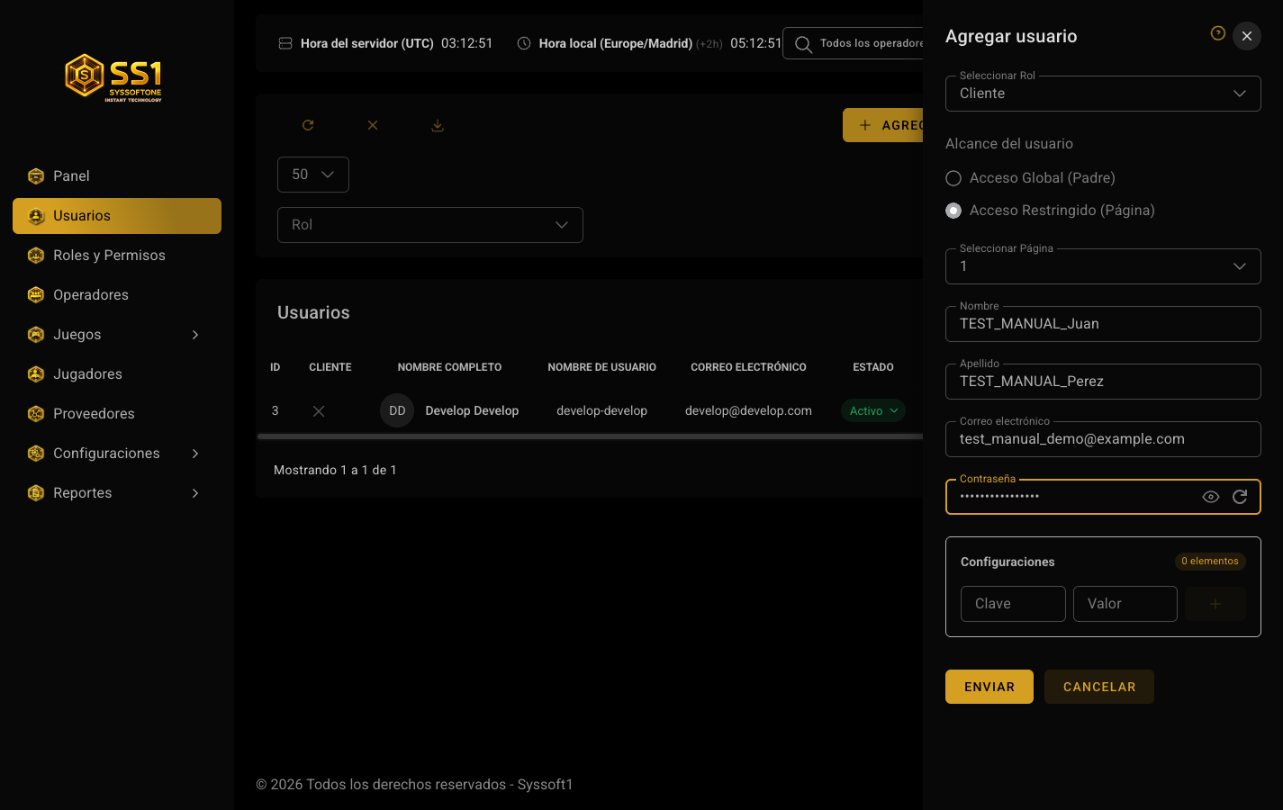Click the help question mark icon
Image resolution: width=1283 pixels, height=810 pixels.
(x=1218, y=33)
